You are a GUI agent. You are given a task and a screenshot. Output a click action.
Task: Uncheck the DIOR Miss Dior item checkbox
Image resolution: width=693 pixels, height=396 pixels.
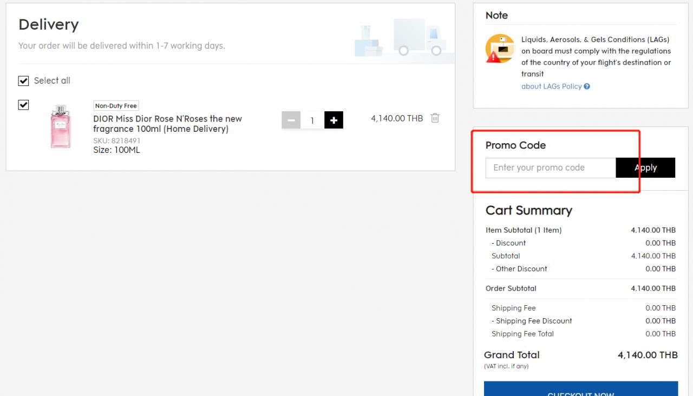click(x=23, y=105)
